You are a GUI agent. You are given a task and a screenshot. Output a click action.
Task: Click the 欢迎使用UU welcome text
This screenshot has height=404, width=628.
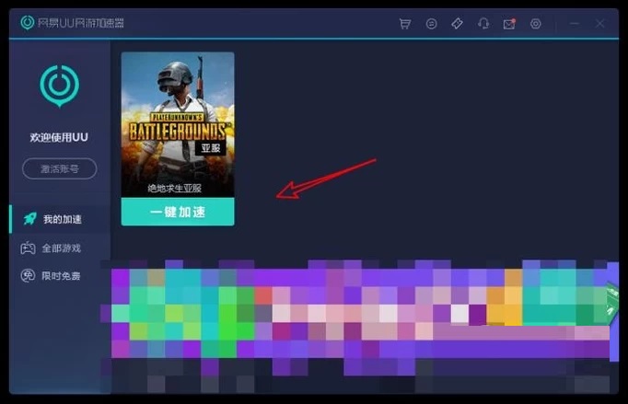[x=59, y=137]
